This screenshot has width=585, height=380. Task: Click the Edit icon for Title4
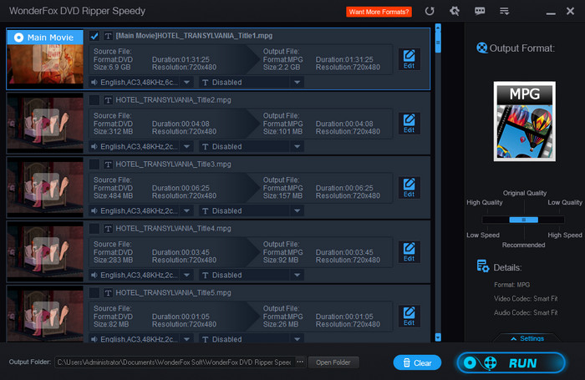tap(409, 251)
